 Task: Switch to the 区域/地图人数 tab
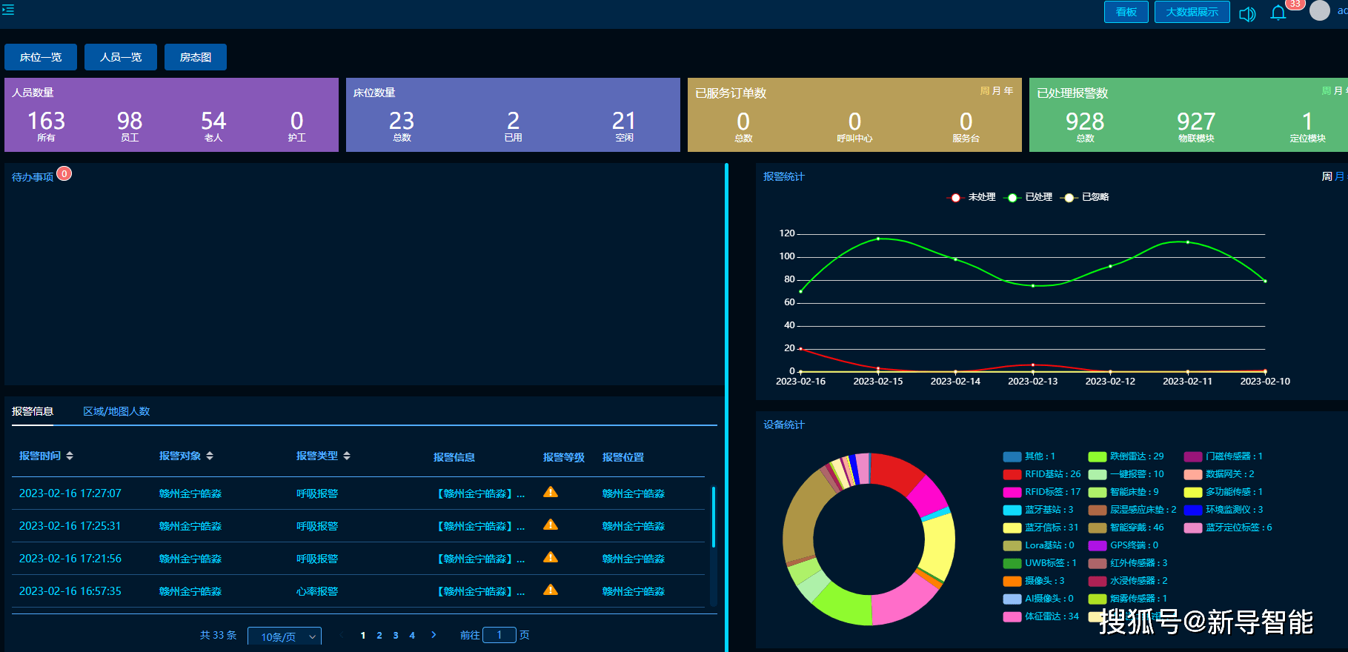[116, 411]
